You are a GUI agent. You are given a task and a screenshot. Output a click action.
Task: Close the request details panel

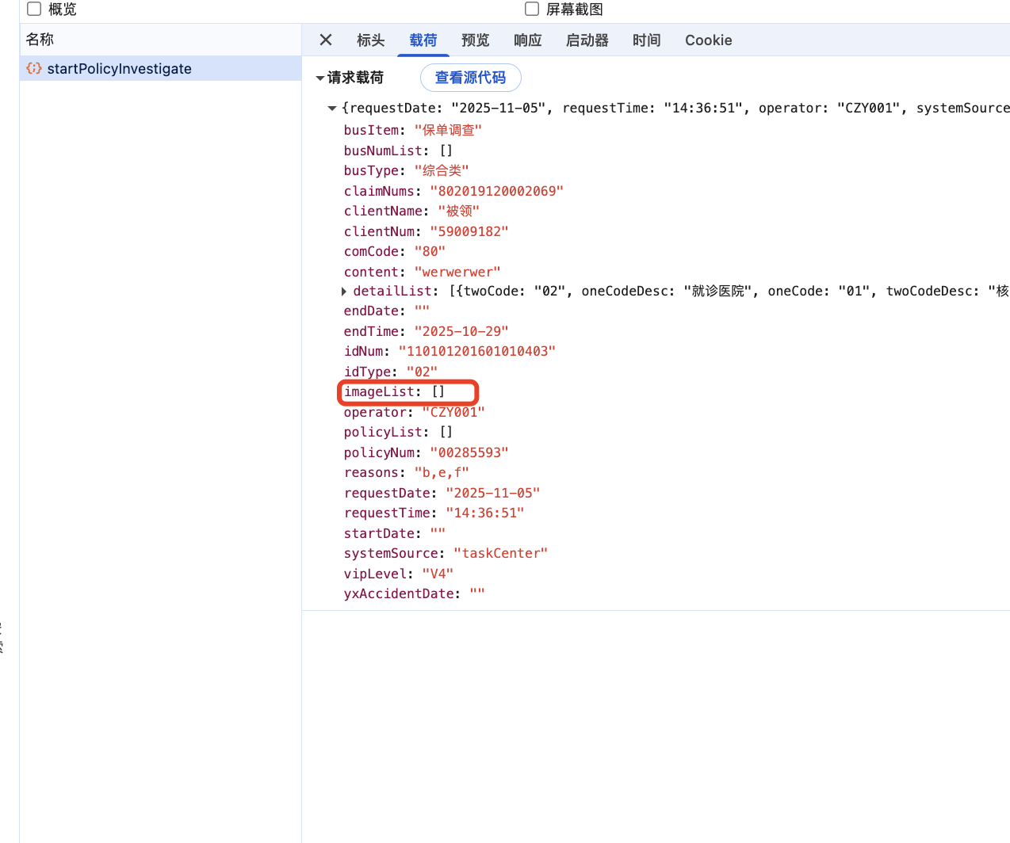326,40
